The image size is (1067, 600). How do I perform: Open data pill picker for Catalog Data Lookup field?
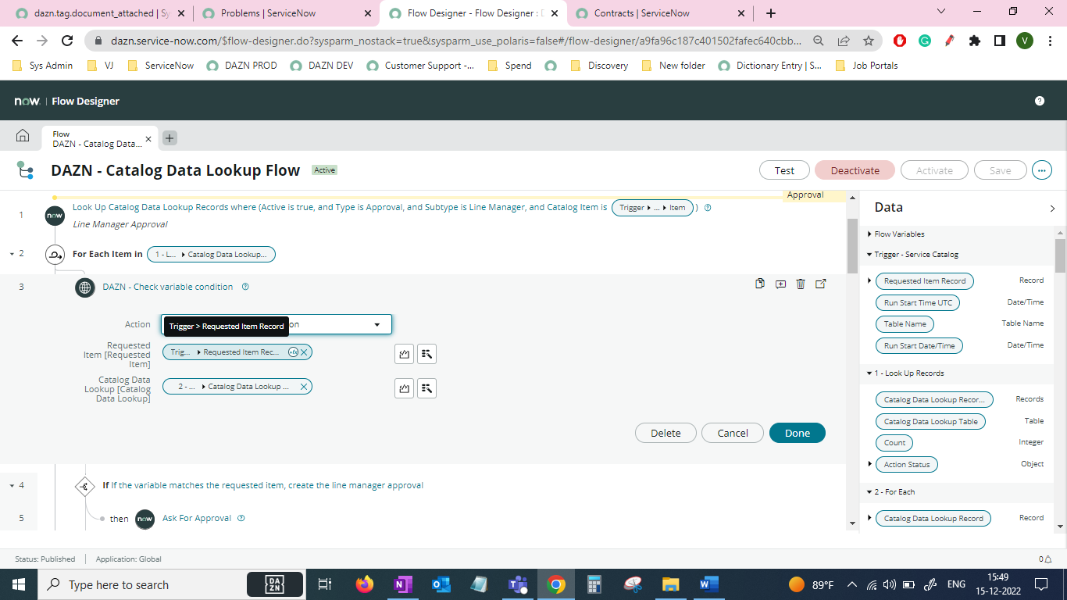tap(426, 388)
